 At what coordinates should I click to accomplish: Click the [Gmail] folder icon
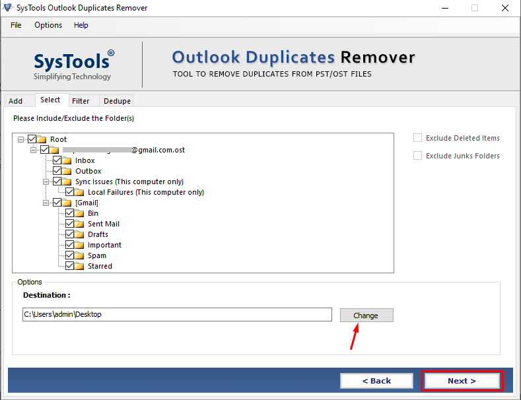(67, 203)
